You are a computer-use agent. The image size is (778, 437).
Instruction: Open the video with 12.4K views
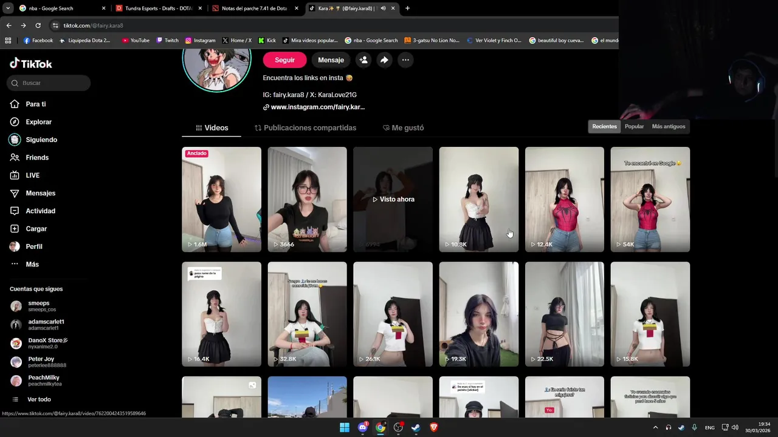pyautogui.click(x=565, y=199)
